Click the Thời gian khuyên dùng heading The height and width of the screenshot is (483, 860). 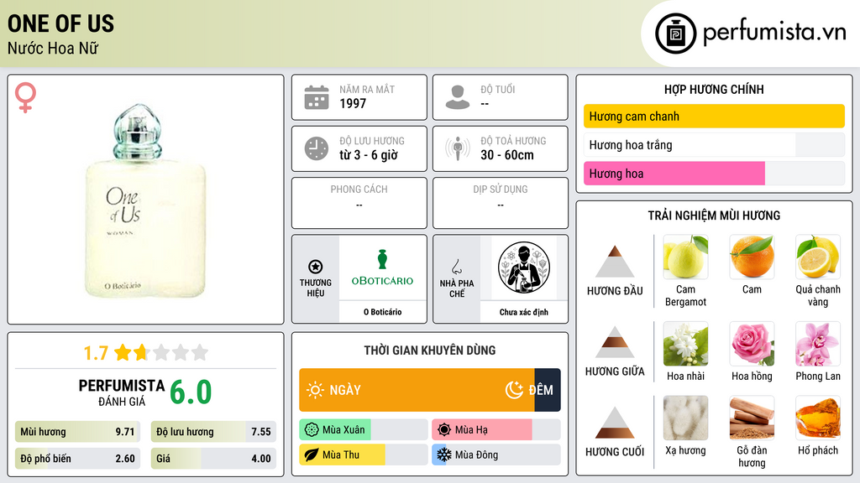pos(430,351)
